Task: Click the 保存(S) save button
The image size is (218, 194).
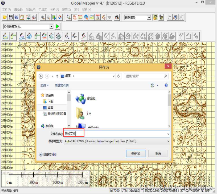Action: 136,153
